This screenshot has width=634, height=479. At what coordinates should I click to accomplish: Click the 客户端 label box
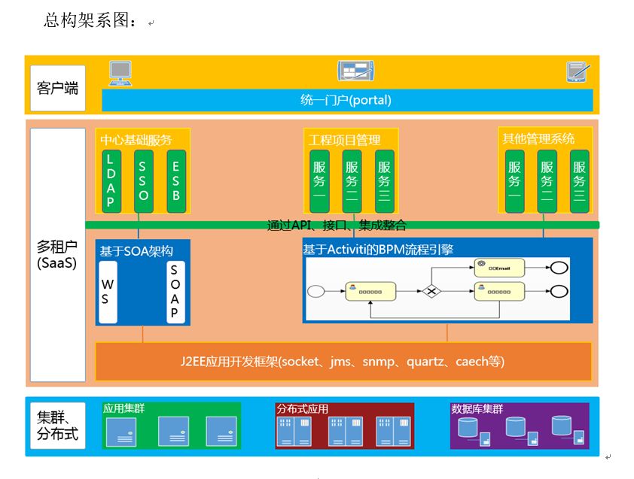58,88
